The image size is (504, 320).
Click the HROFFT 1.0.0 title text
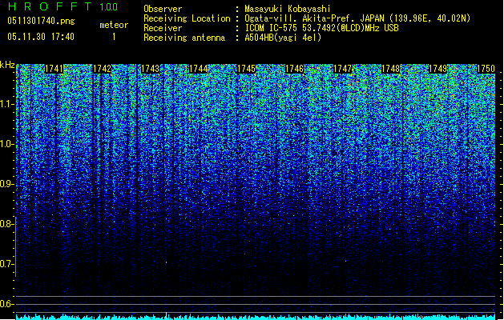pos(63,6)
